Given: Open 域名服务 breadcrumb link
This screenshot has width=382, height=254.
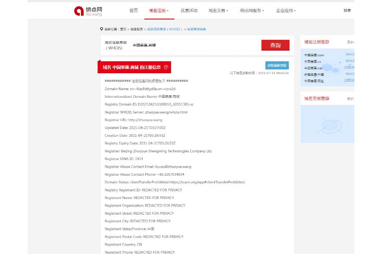Looking at the screenshot, I should pyautogui.click(x=137, y=29).
